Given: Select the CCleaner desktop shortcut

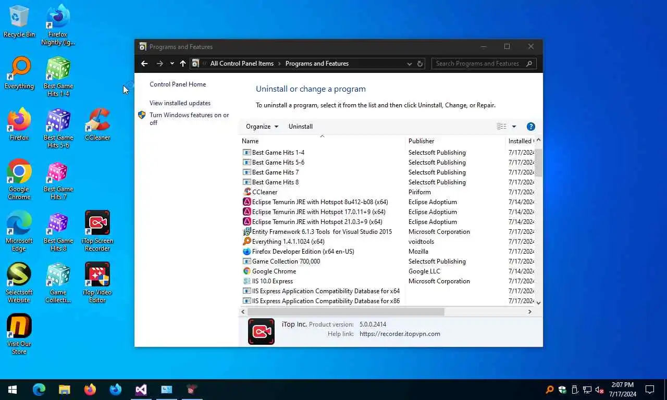Looking at the screenshot, I should tap(97, 124).
